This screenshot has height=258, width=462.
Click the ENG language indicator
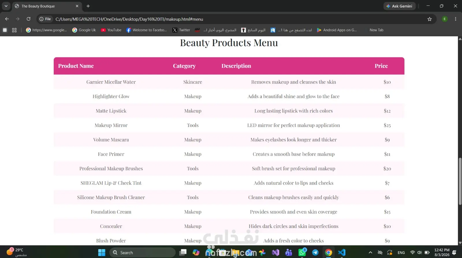tap(401, 253)
